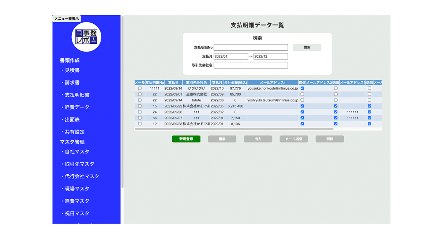
Task: Click the 支払日 column header
Action: click(173, 83)
